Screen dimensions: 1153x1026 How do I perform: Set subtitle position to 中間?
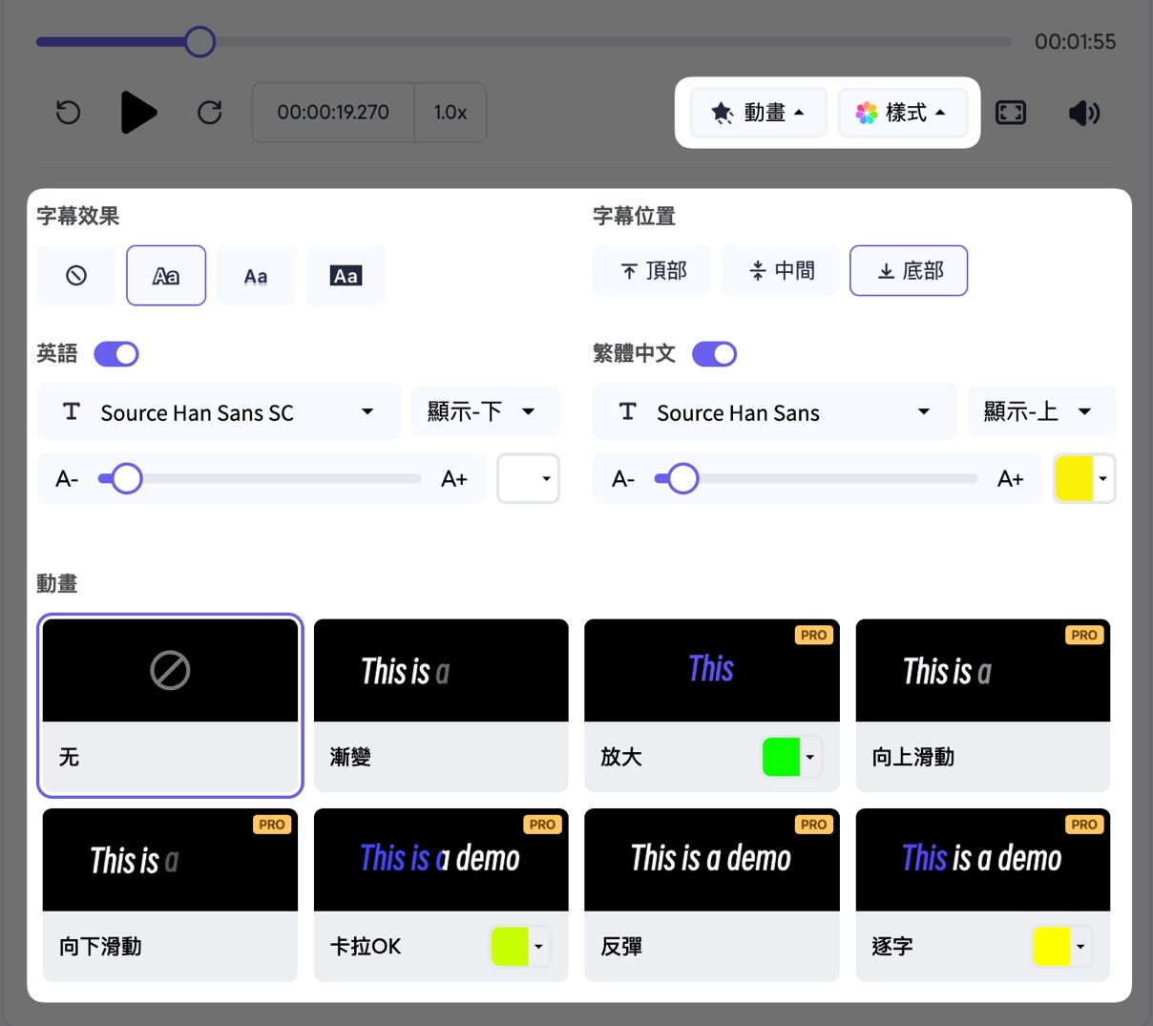coord(781,271)
